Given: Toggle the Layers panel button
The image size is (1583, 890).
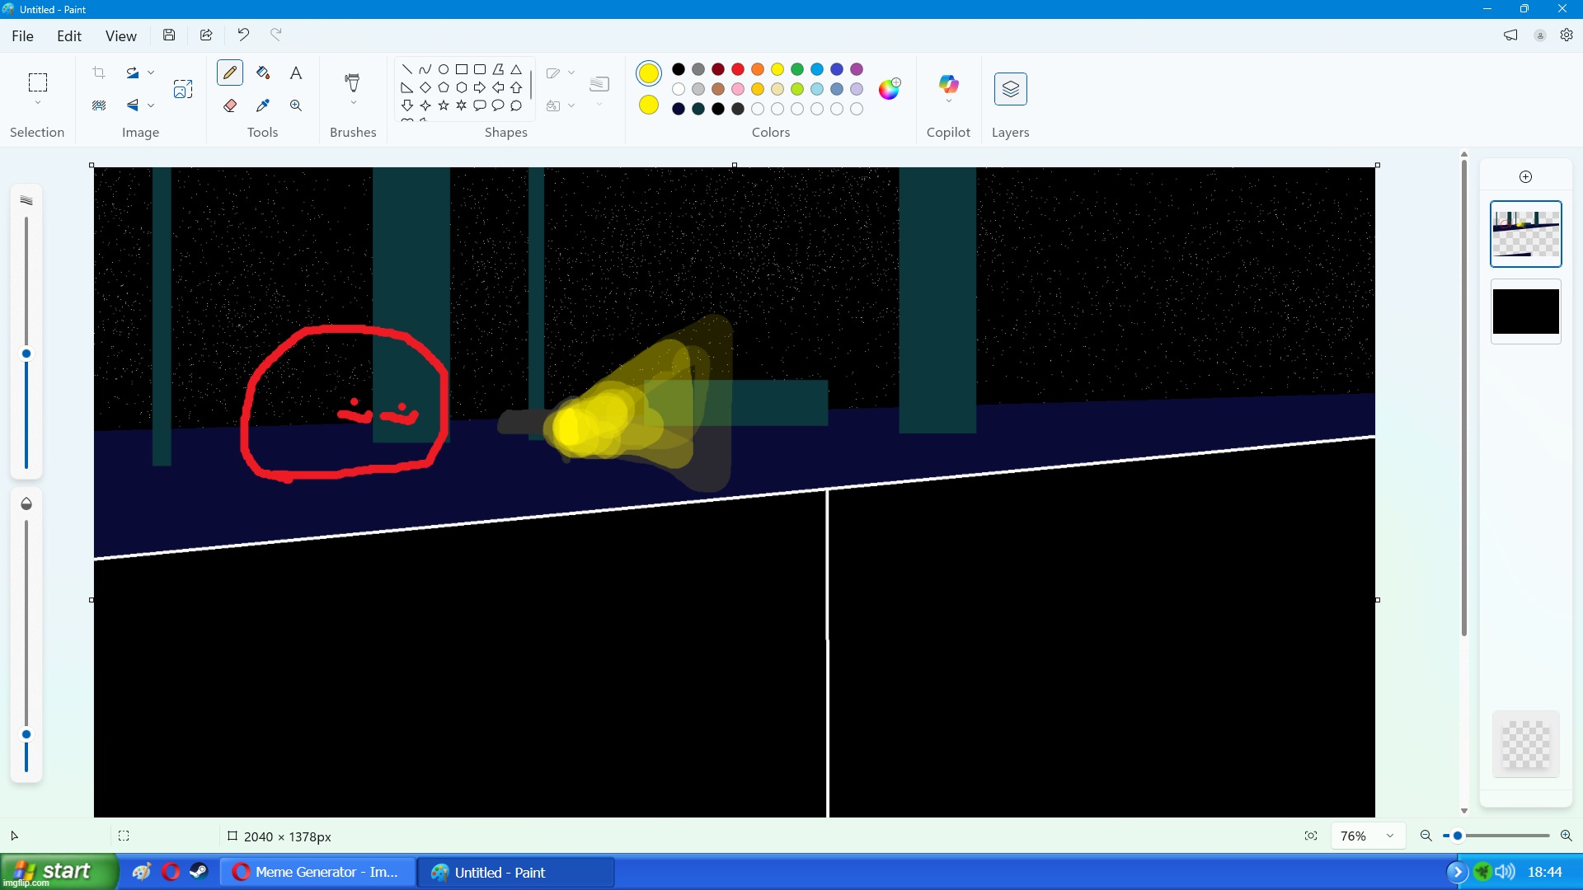Looking at the screenshot, I should click(x=1010, y=89).
